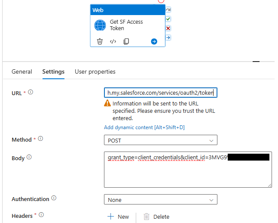Click the info icon beside Headers
The height and width of the screenshot is (223, 278).
pyautogui.click(x=41, y=215)
